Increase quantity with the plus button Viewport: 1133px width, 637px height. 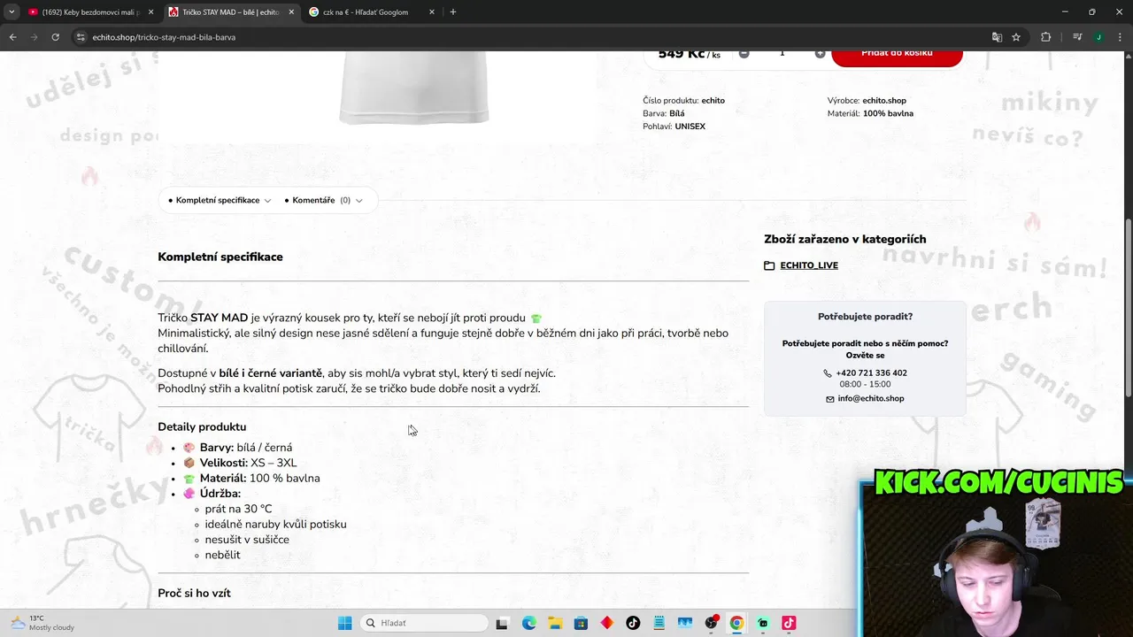click(x=820, y=53)
